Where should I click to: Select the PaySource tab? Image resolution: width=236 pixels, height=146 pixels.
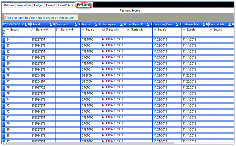coord(84,5)
